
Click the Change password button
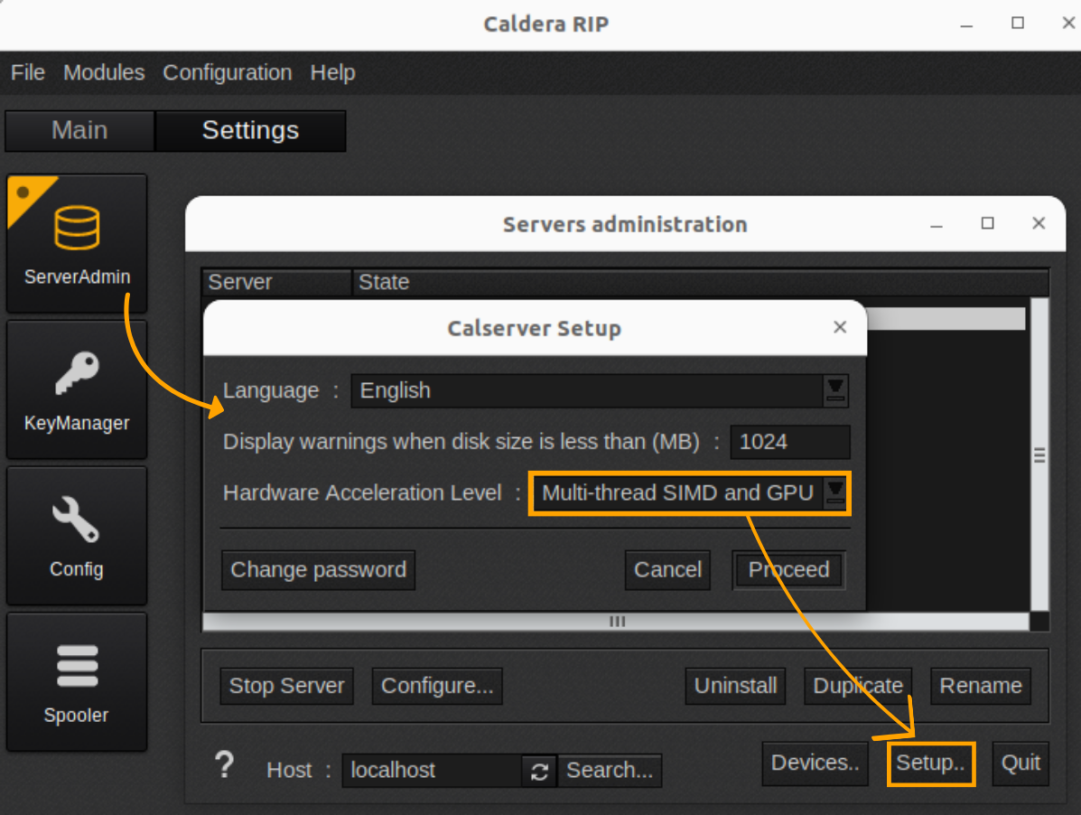point(318,569)
